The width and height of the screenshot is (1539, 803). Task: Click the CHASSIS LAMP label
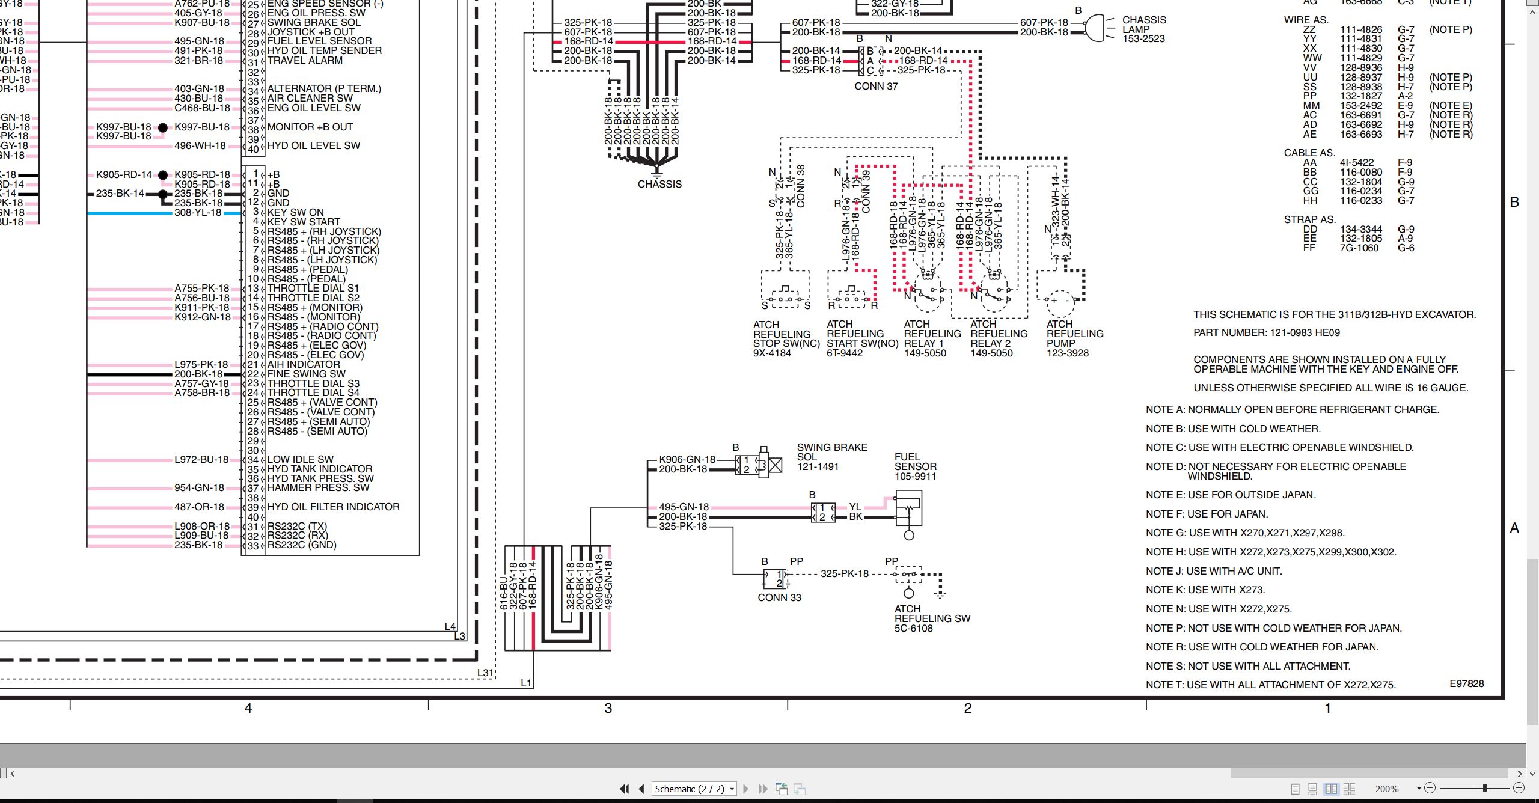coord(1144,29)
